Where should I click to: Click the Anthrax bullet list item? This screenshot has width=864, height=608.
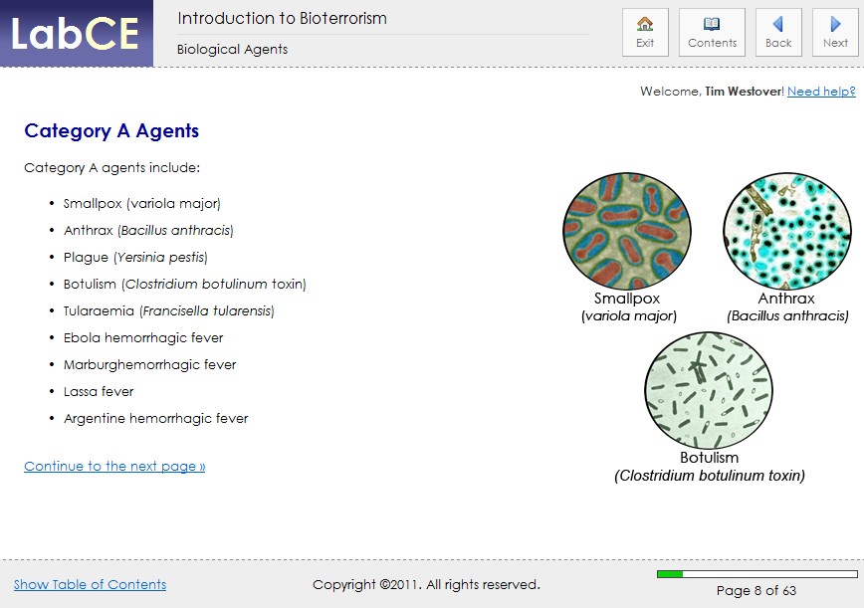pos(147,230)
